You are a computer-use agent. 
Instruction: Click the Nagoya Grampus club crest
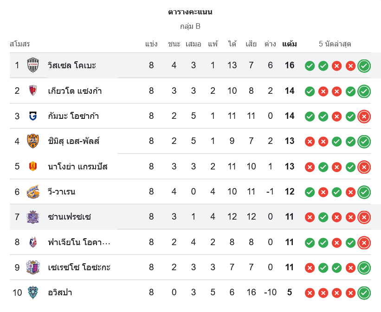pos(33,166)
